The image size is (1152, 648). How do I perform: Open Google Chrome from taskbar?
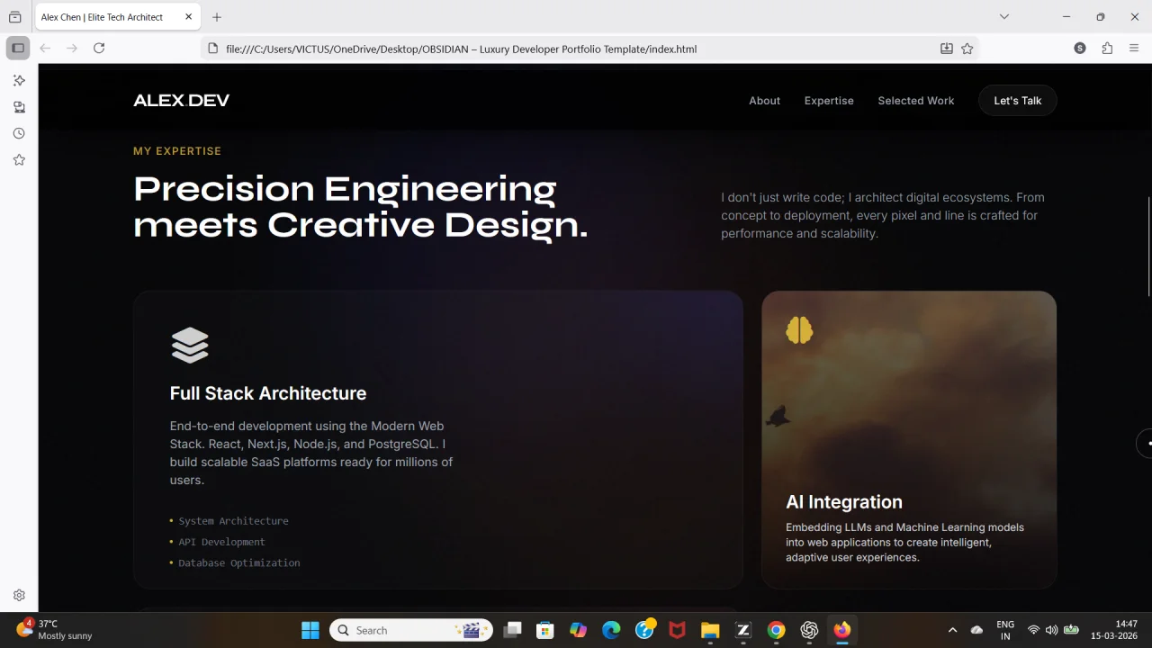pos(776,630)
